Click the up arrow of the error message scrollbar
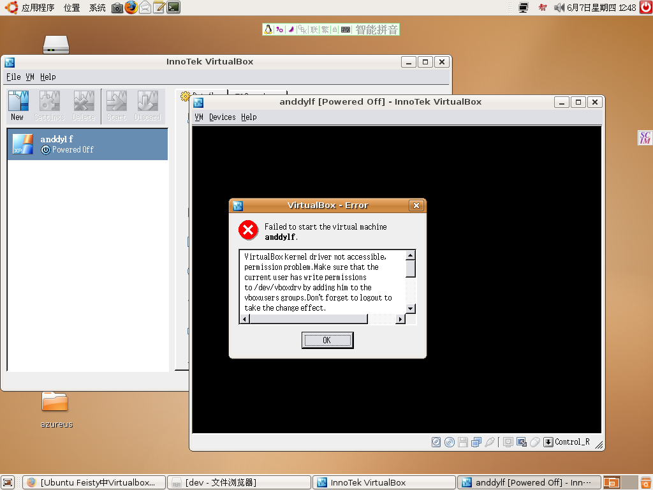The image size is (653, 490). [x=411, y=255]
